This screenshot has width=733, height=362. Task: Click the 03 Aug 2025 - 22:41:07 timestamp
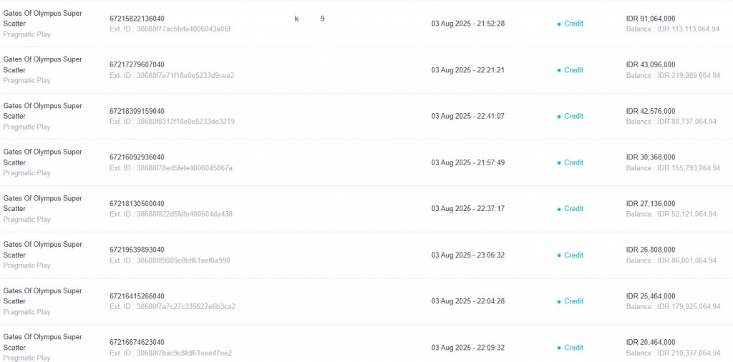467,117
